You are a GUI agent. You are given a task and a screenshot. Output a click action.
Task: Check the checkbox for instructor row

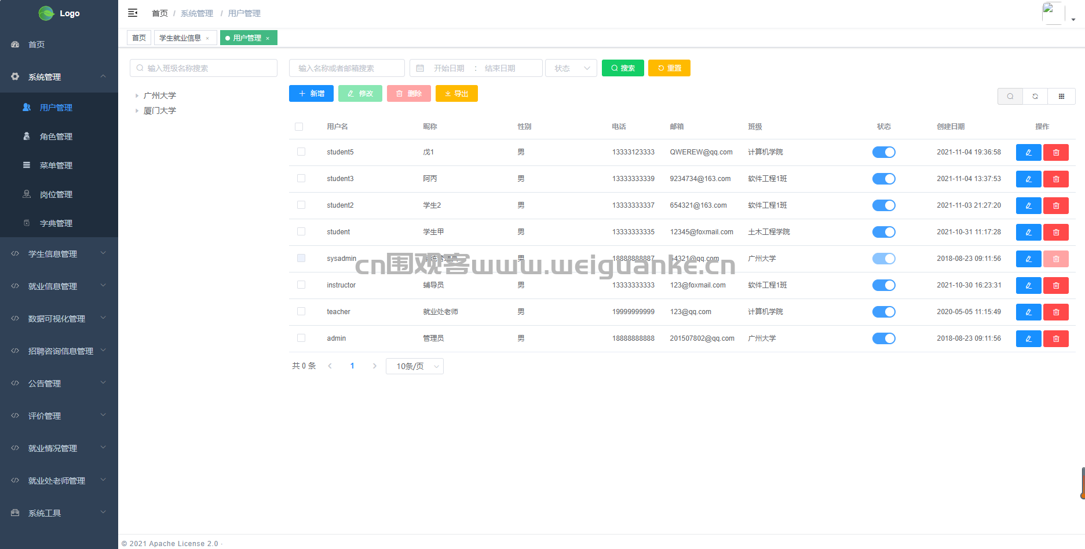click(301, 285)
